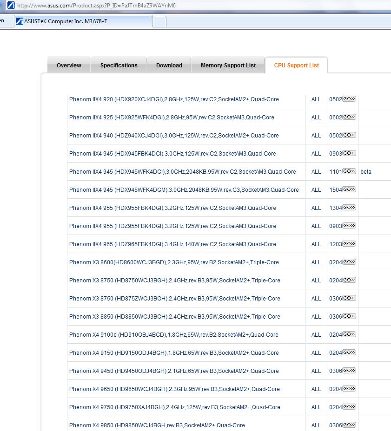
Task: Open the Memory Support List tab
Action: [x=228, y=65]
